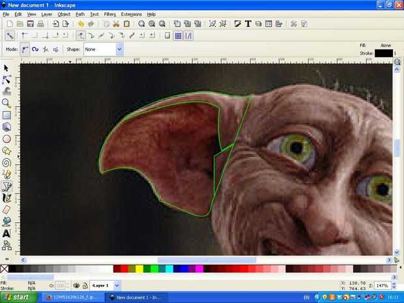Expand more tools chevron in toolbox
The width and height of the screenshot is (404, 303).
pyautogui.click(x=7, y=259)
